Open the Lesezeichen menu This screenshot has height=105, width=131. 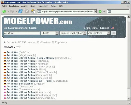(x=43, y=6)
